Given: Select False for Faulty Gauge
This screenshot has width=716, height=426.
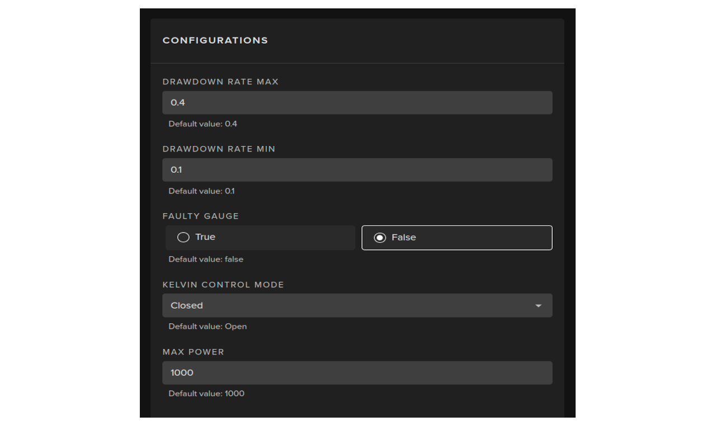Looking at the screenshot, I should (x=456, y=238).
